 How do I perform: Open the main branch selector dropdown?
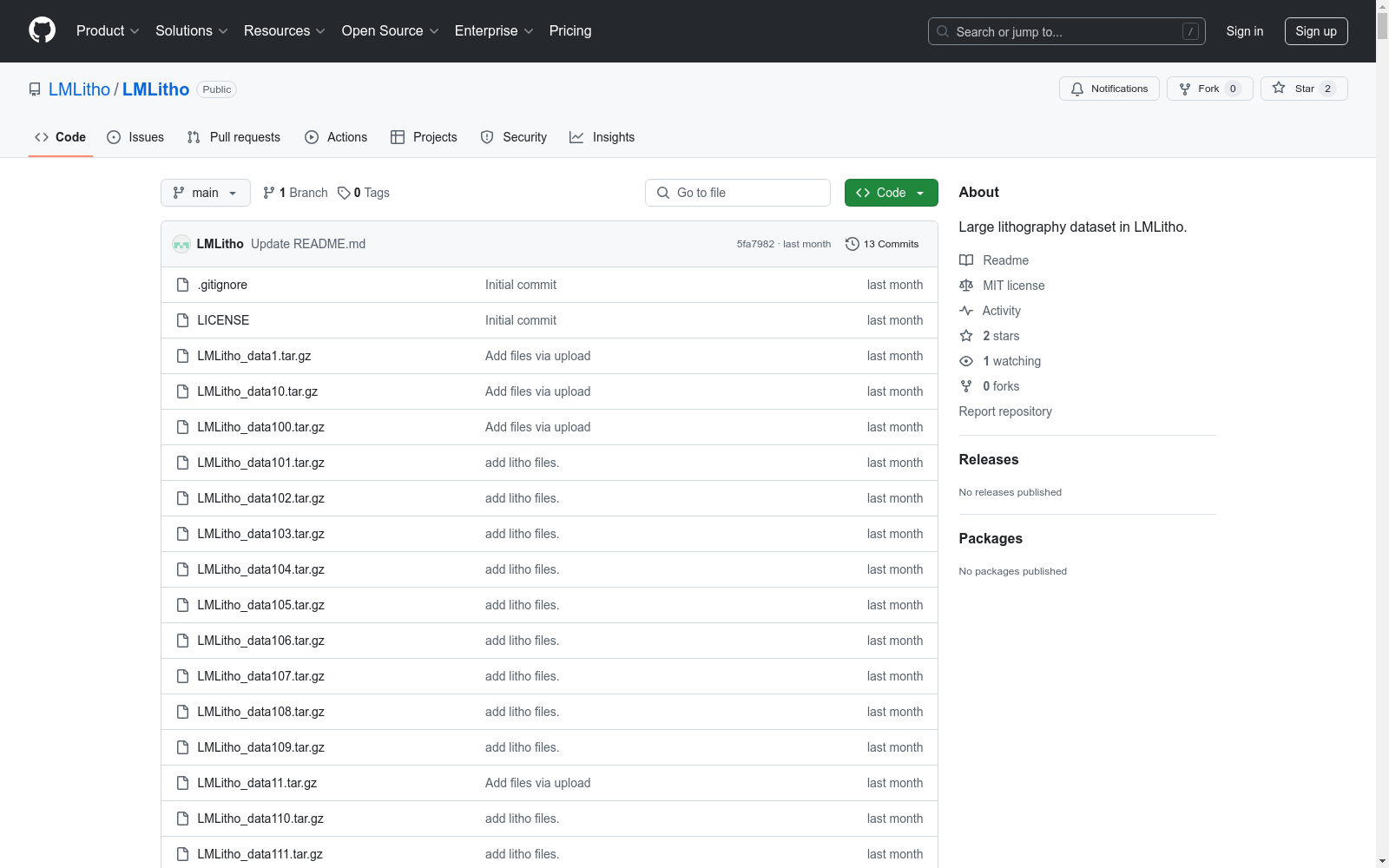click(206, 193)
